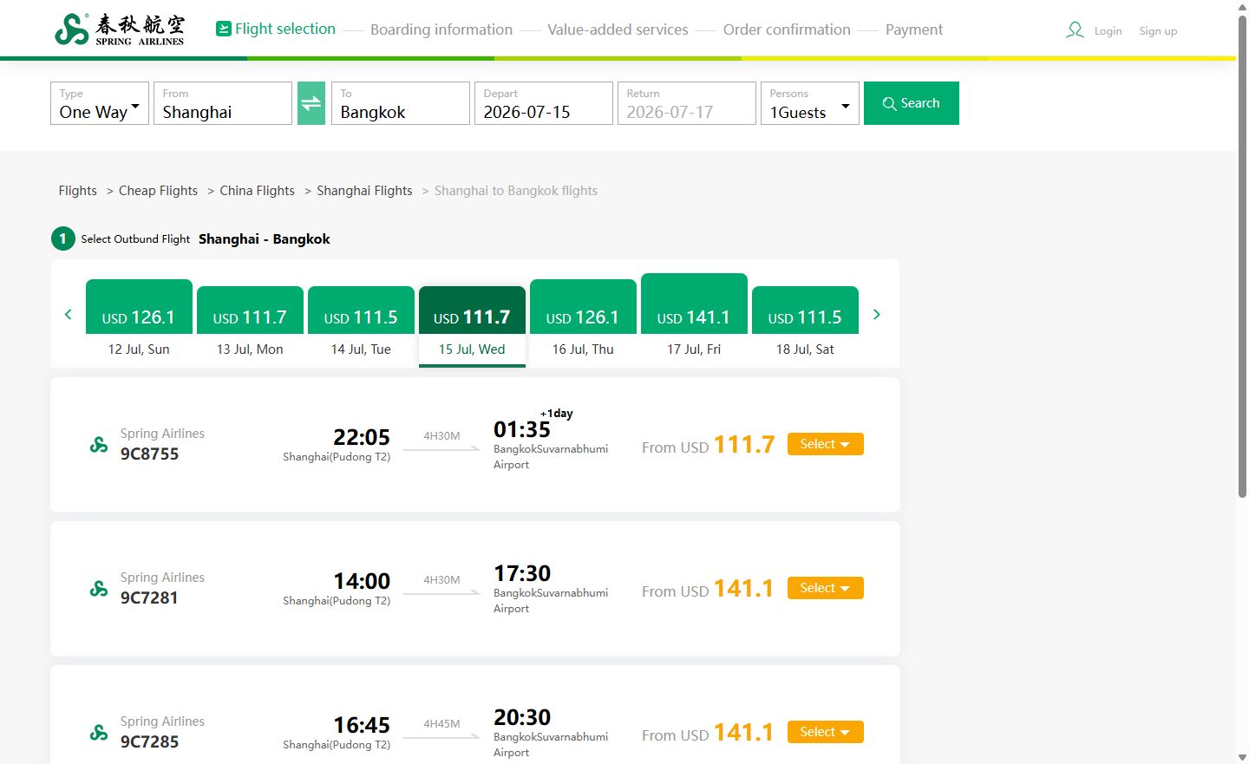Click the From city field showing Shanghai

[223, 103]
